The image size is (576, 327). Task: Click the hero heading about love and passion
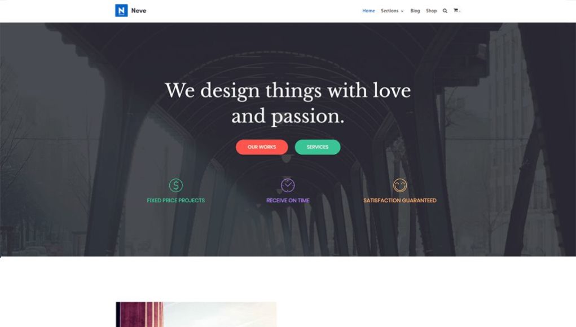pos(288,103)
